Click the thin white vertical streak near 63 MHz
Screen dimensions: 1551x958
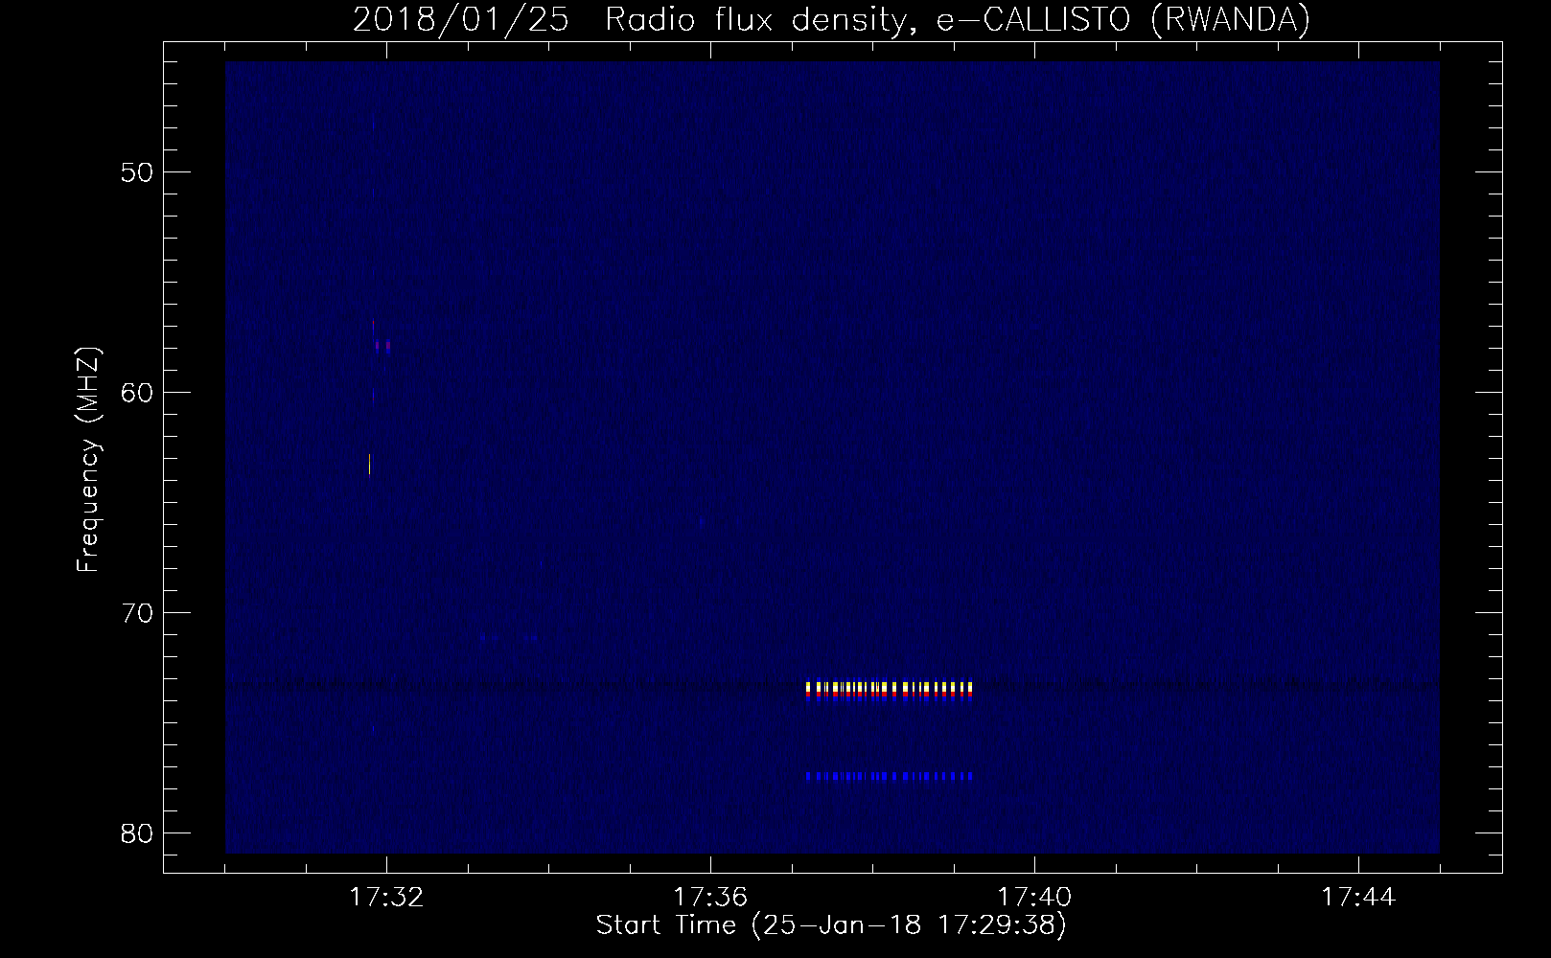point(369,464)
